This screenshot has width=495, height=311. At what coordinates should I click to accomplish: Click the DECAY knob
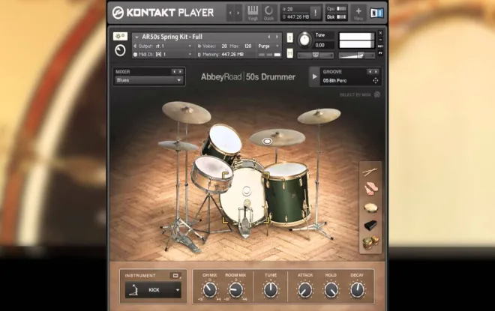click(357, 290)
